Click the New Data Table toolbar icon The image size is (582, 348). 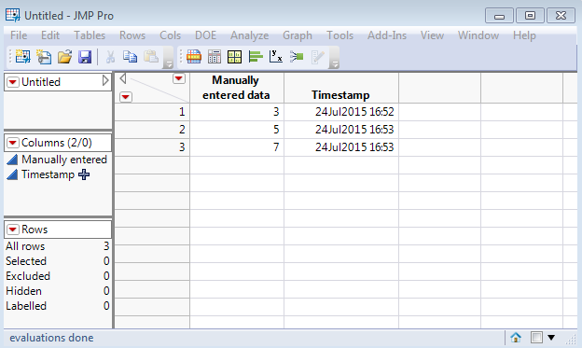click(x=22, y=57)
